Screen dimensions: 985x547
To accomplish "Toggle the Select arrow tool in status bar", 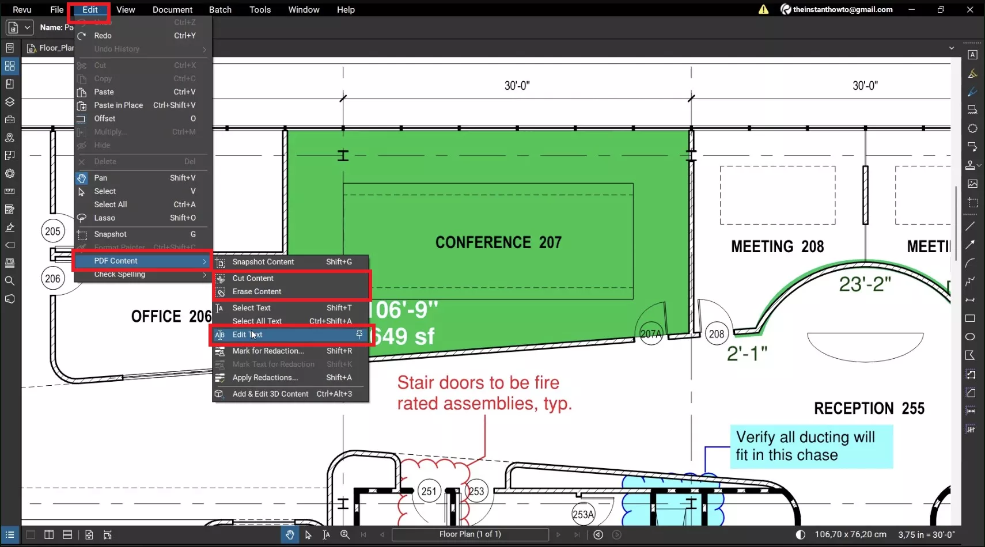I will point(308,535).
